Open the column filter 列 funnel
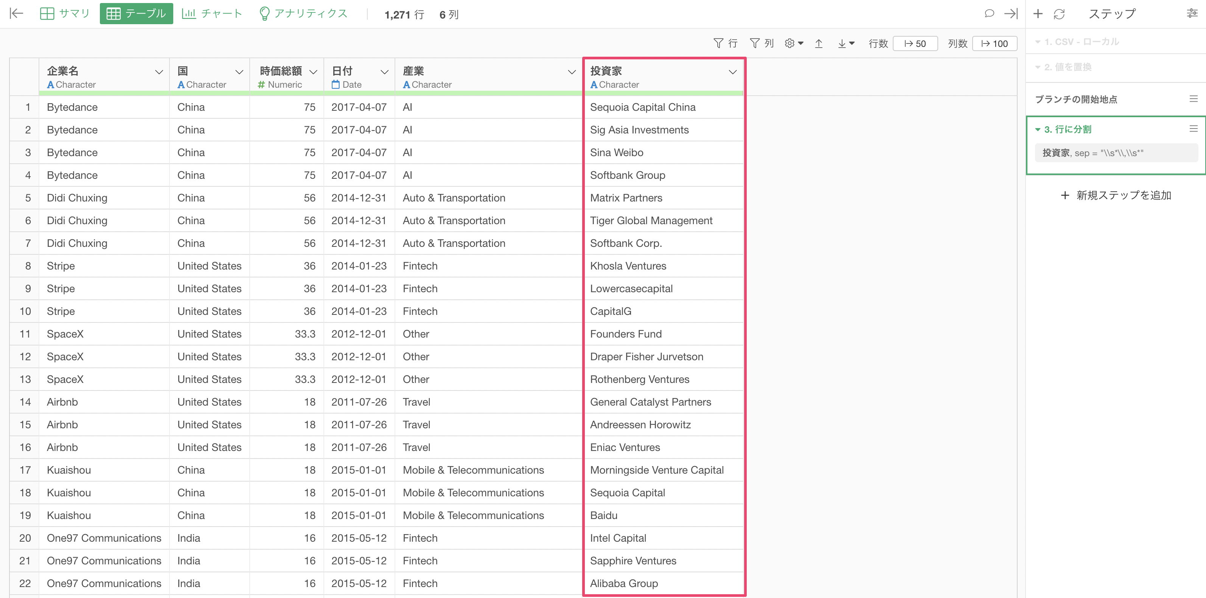 click(761, 43)
